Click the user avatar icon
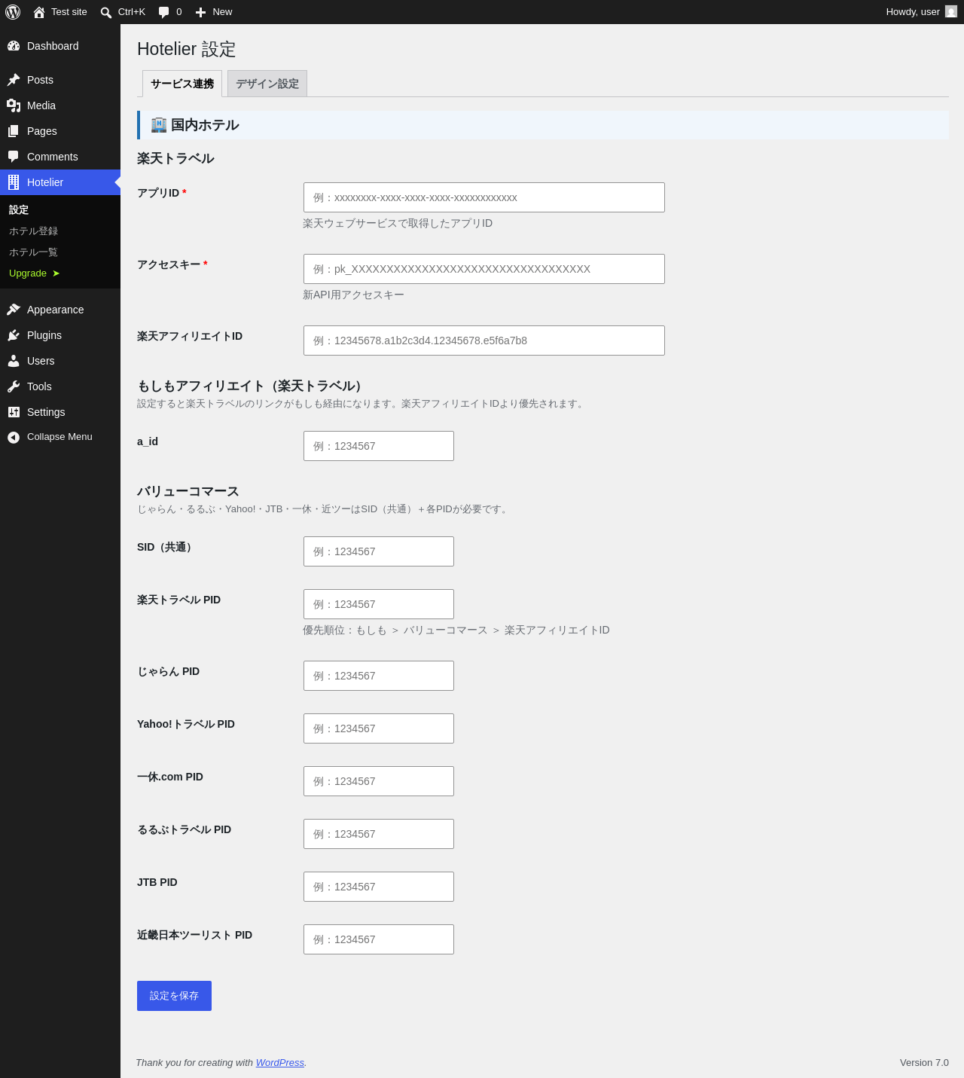This screenshot has width=964, height=1078. pyautogui.click(x=951, y=12)
